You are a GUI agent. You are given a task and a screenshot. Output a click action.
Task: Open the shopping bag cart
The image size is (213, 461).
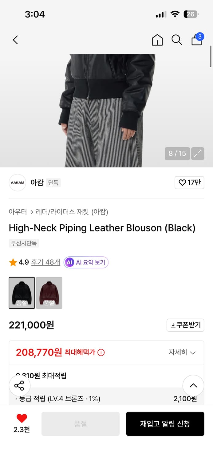tap(197, 40)
